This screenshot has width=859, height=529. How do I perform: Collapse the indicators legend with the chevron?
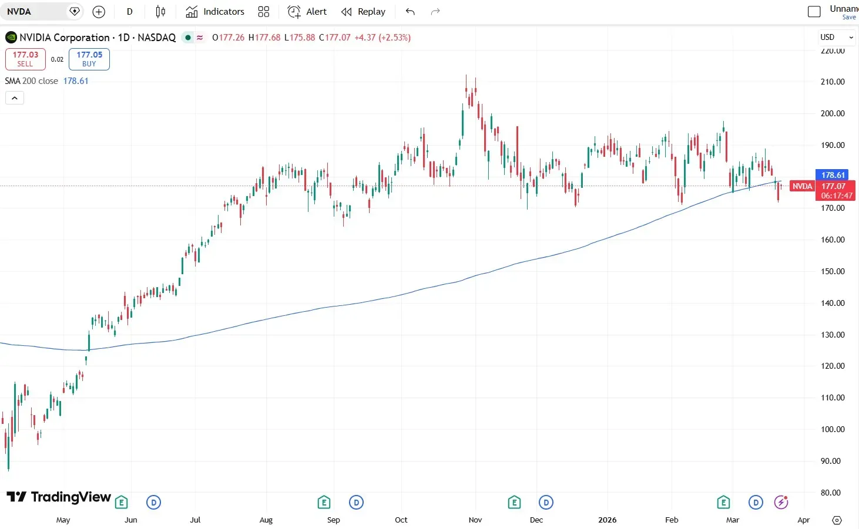pyautogui.click(x=14, y=97)
